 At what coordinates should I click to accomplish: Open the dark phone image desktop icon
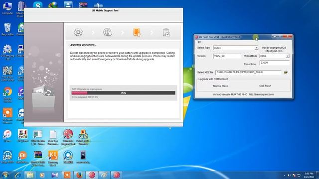(x=83, y=157)
